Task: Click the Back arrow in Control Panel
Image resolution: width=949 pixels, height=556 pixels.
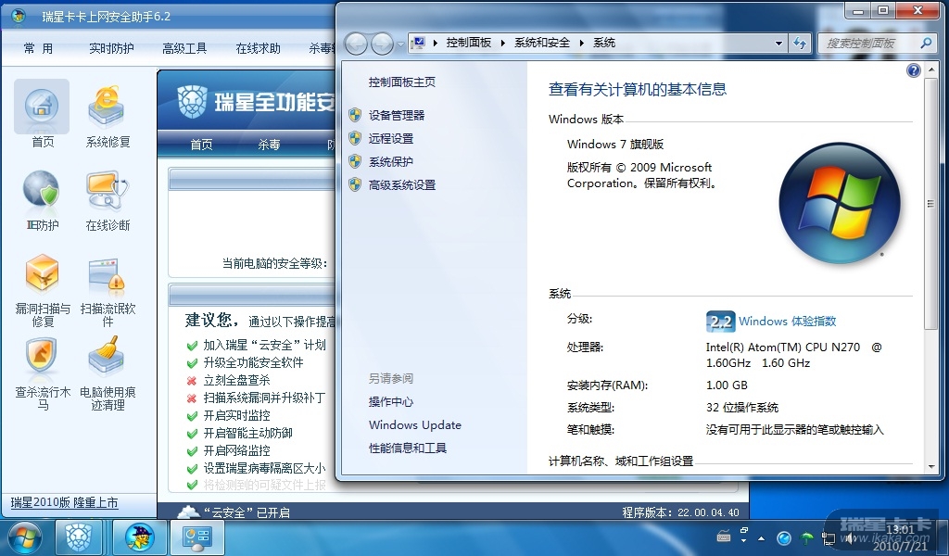Action: tap(356, 44)
